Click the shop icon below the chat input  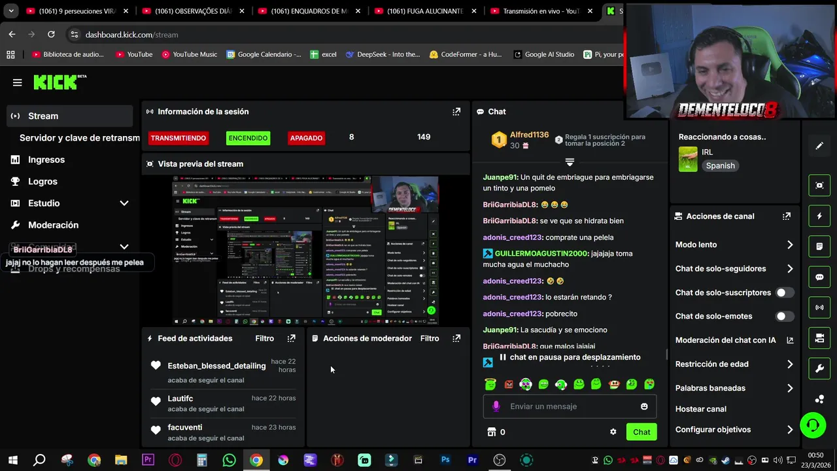492,432
